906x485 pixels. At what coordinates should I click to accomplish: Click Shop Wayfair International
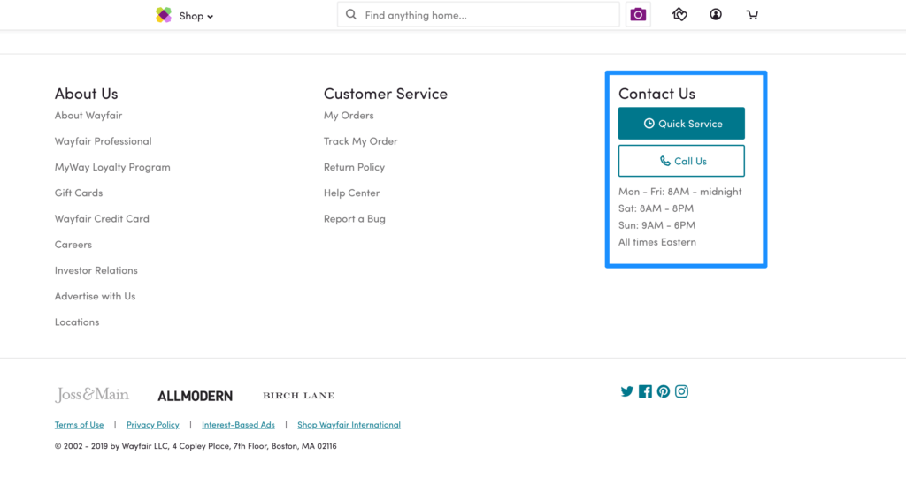click(x=349, y=425)
